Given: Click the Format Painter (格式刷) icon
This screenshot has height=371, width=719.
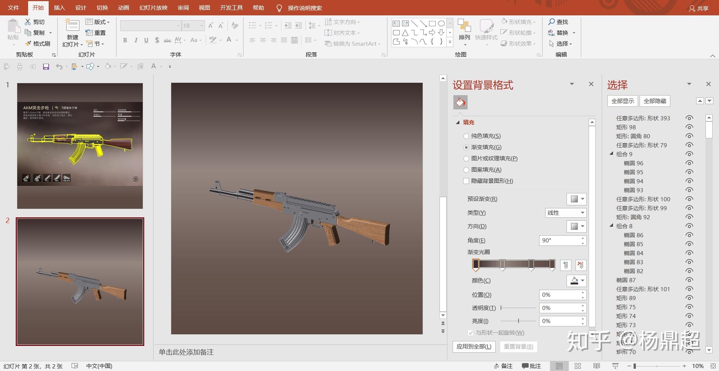Looking at the screenshot, I should 28,43.
